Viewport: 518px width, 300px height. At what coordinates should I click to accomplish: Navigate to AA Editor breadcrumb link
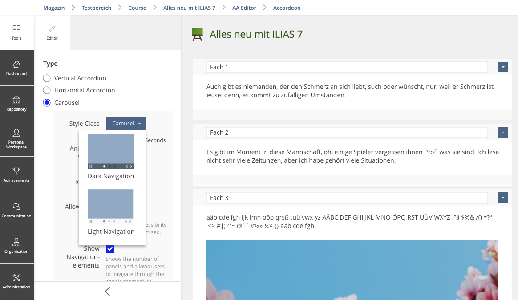point(244,8)
